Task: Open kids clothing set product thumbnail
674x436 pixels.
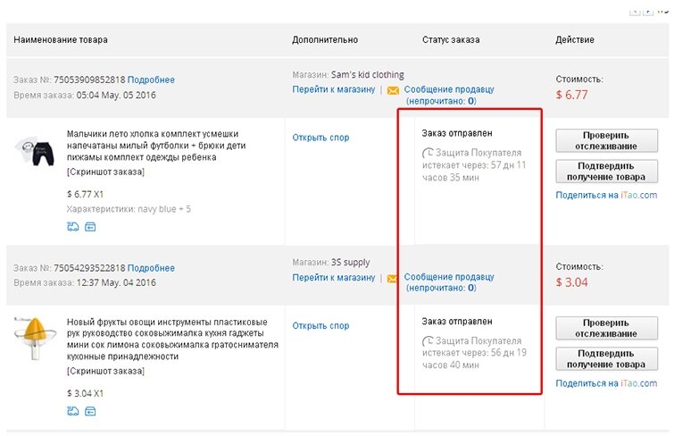Action: [35, 151]
